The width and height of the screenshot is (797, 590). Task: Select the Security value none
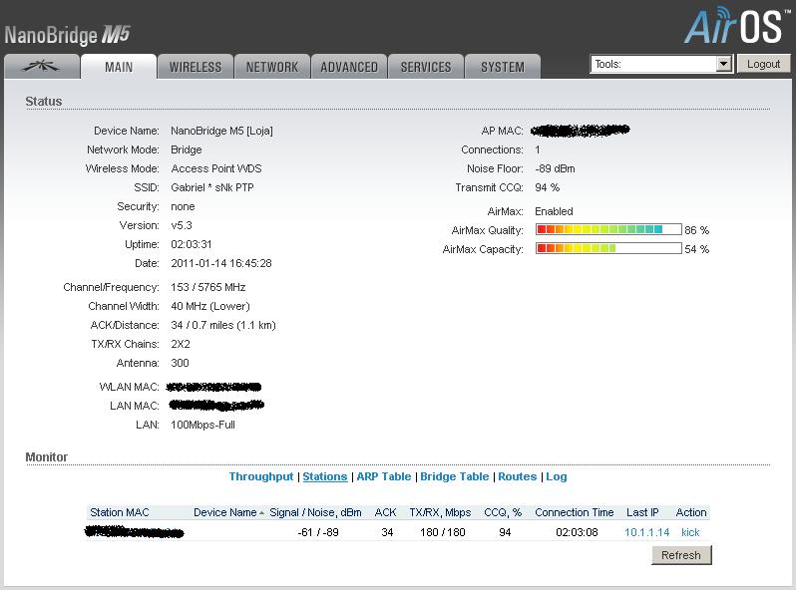(x=183, y=206)
